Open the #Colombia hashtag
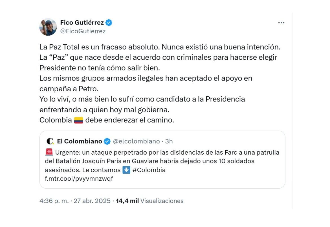The width and height of the screenshot is (330, 227). [149, 170]
